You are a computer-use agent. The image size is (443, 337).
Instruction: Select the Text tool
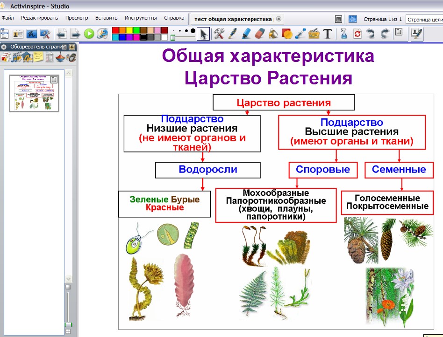point(328,34)
